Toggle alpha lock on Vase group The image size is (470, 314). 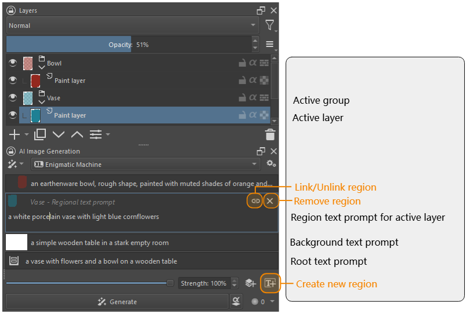click(253, 97)
